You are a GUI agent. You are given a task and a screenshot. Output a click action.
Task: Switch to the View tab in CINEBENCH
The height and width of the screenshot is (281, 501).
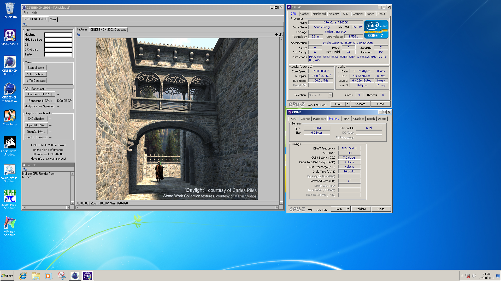[x=53, y=19]
